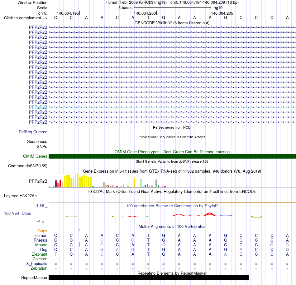Open Repeating Elements by RepeatMasker title
The image size is (296, 285).
[172, 273]
